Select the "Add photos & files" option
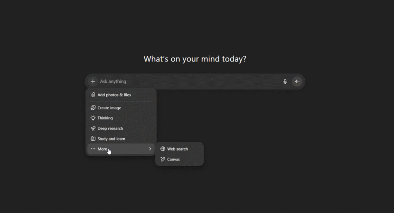 pyautogui.click(x=114, y=95)
